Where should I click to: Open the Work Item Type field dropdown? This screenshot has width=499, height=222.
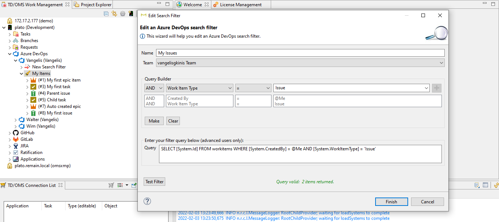tap(199, 88)
